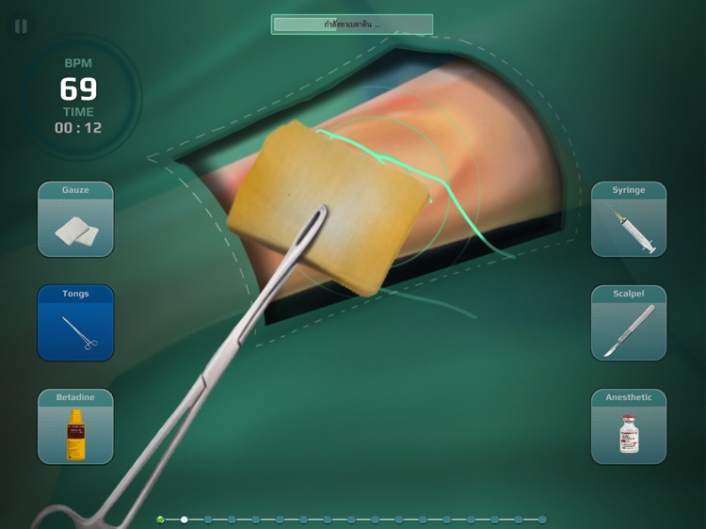
Task: Pick the Betadine bottle tool
Action: point(75,426)
